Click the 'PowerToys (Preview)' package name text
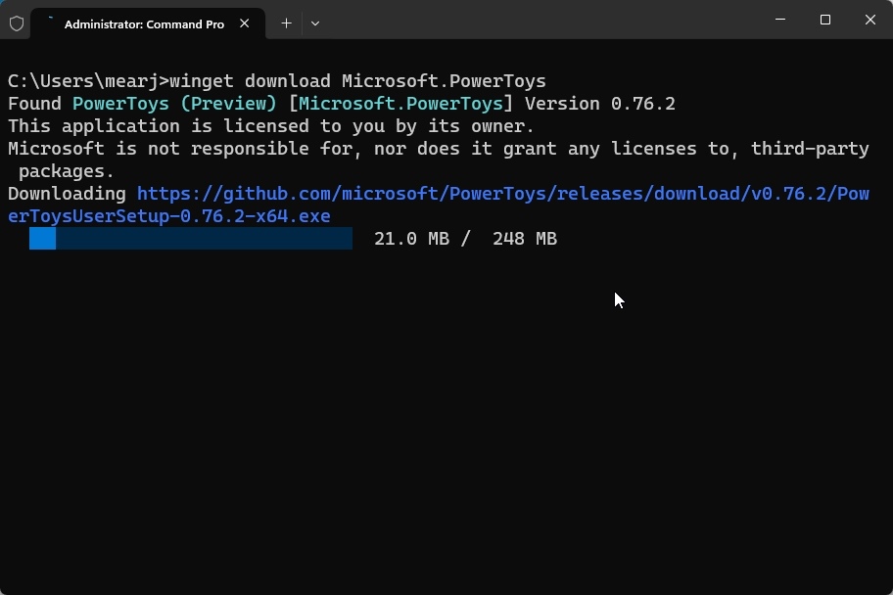Image resolution: width=893 pixels, height=595 pixels. coord(174,103)
